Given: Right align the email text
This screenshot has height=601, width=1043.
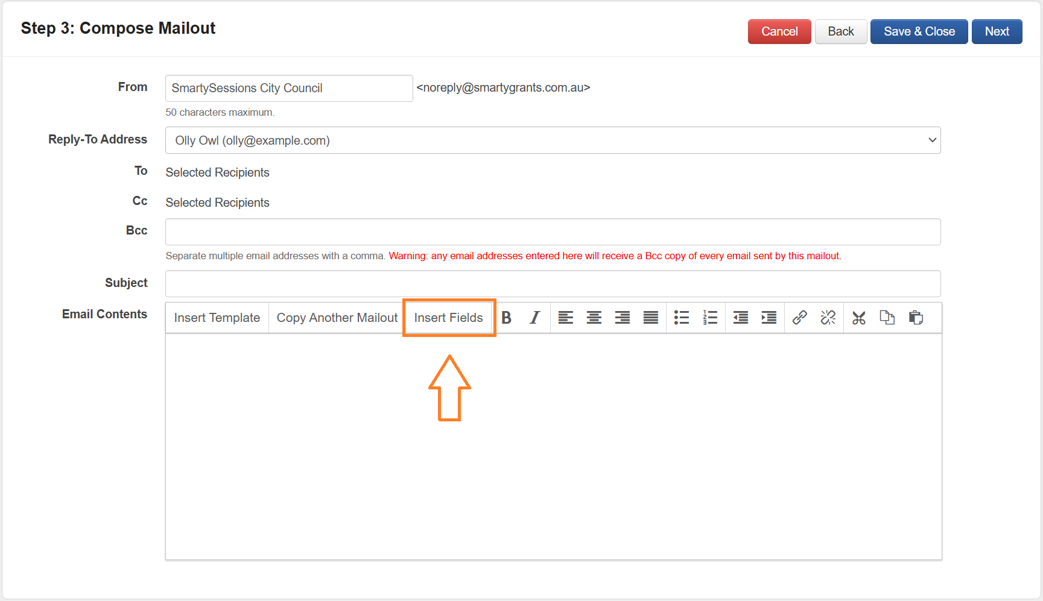Looking at the screenshot, I should click(622, 318).
